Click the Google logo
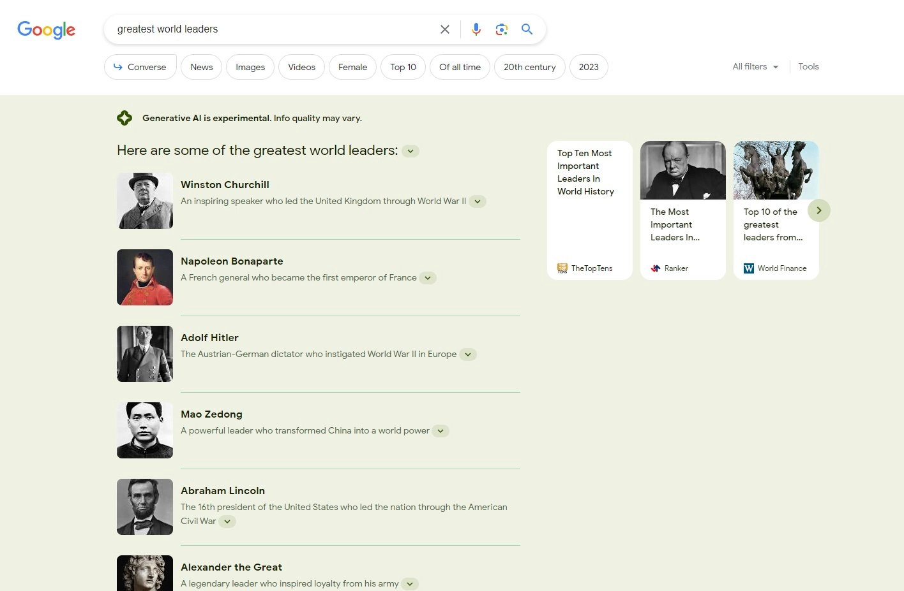 pos(46,29)
